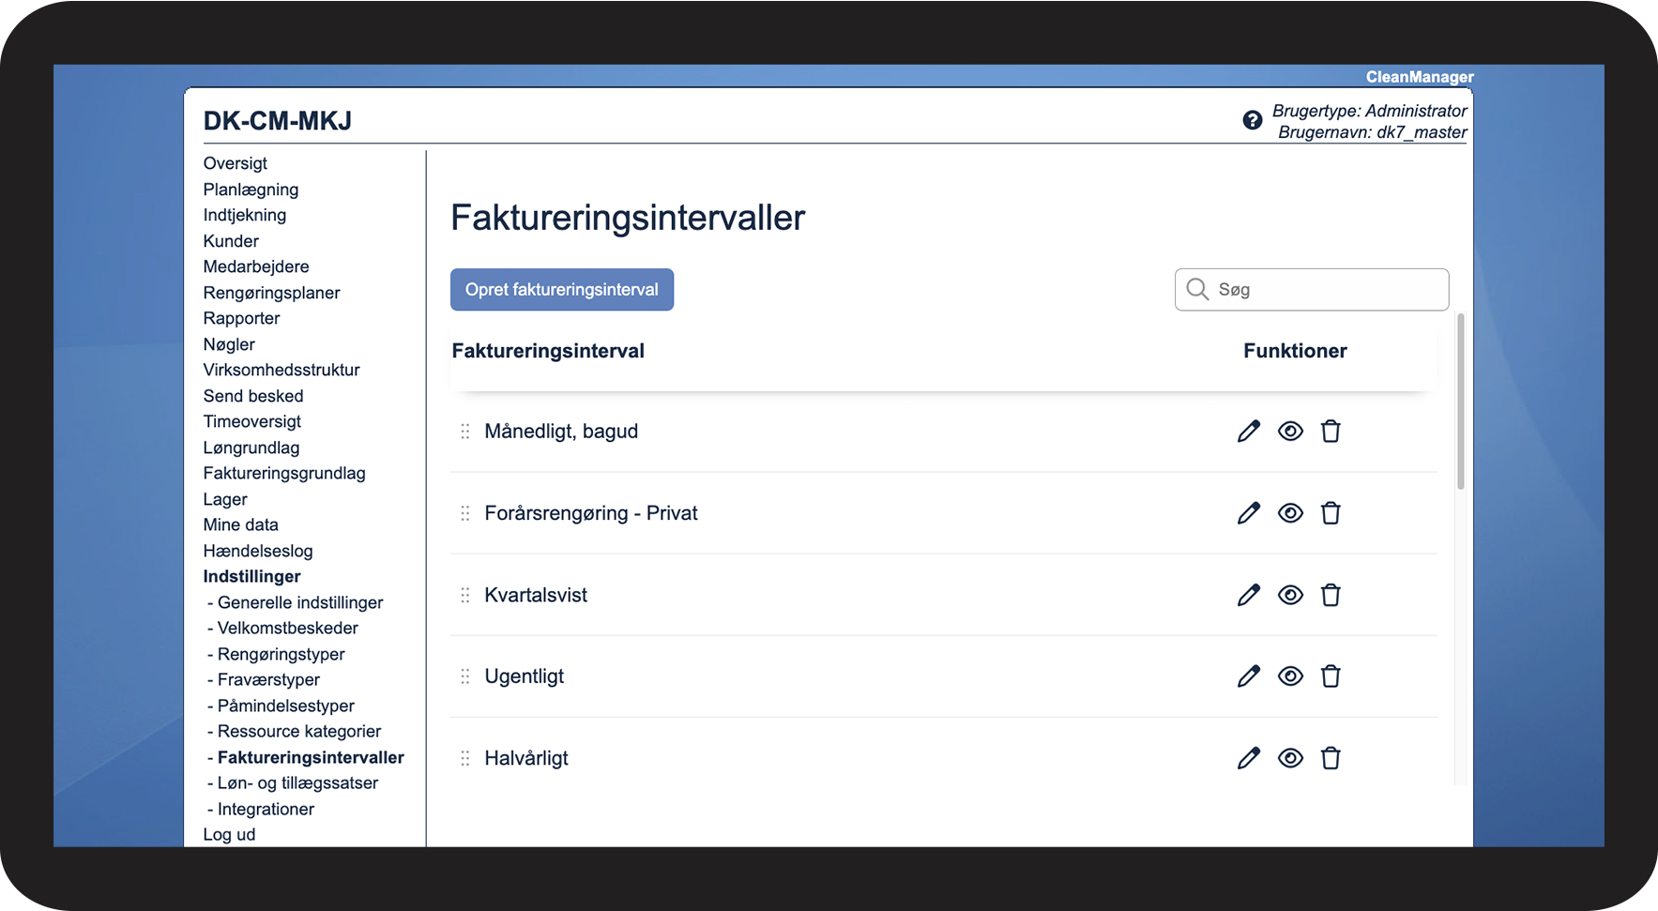Delete the Forårsrengøring - Privat interval
The height and width of the screenshot is (911, 1658).
pyautogui.click(x=1331, y=513)
